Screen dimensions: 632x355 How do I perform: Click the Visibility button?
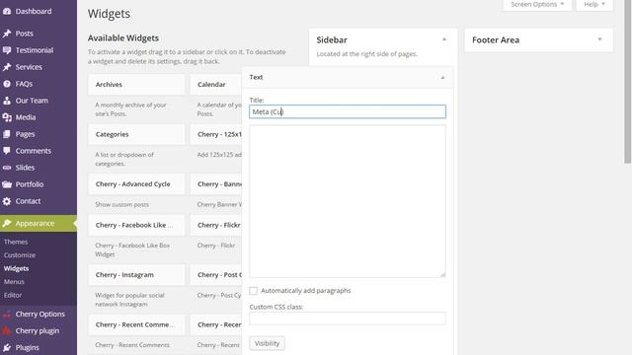[x=267, y=343]
